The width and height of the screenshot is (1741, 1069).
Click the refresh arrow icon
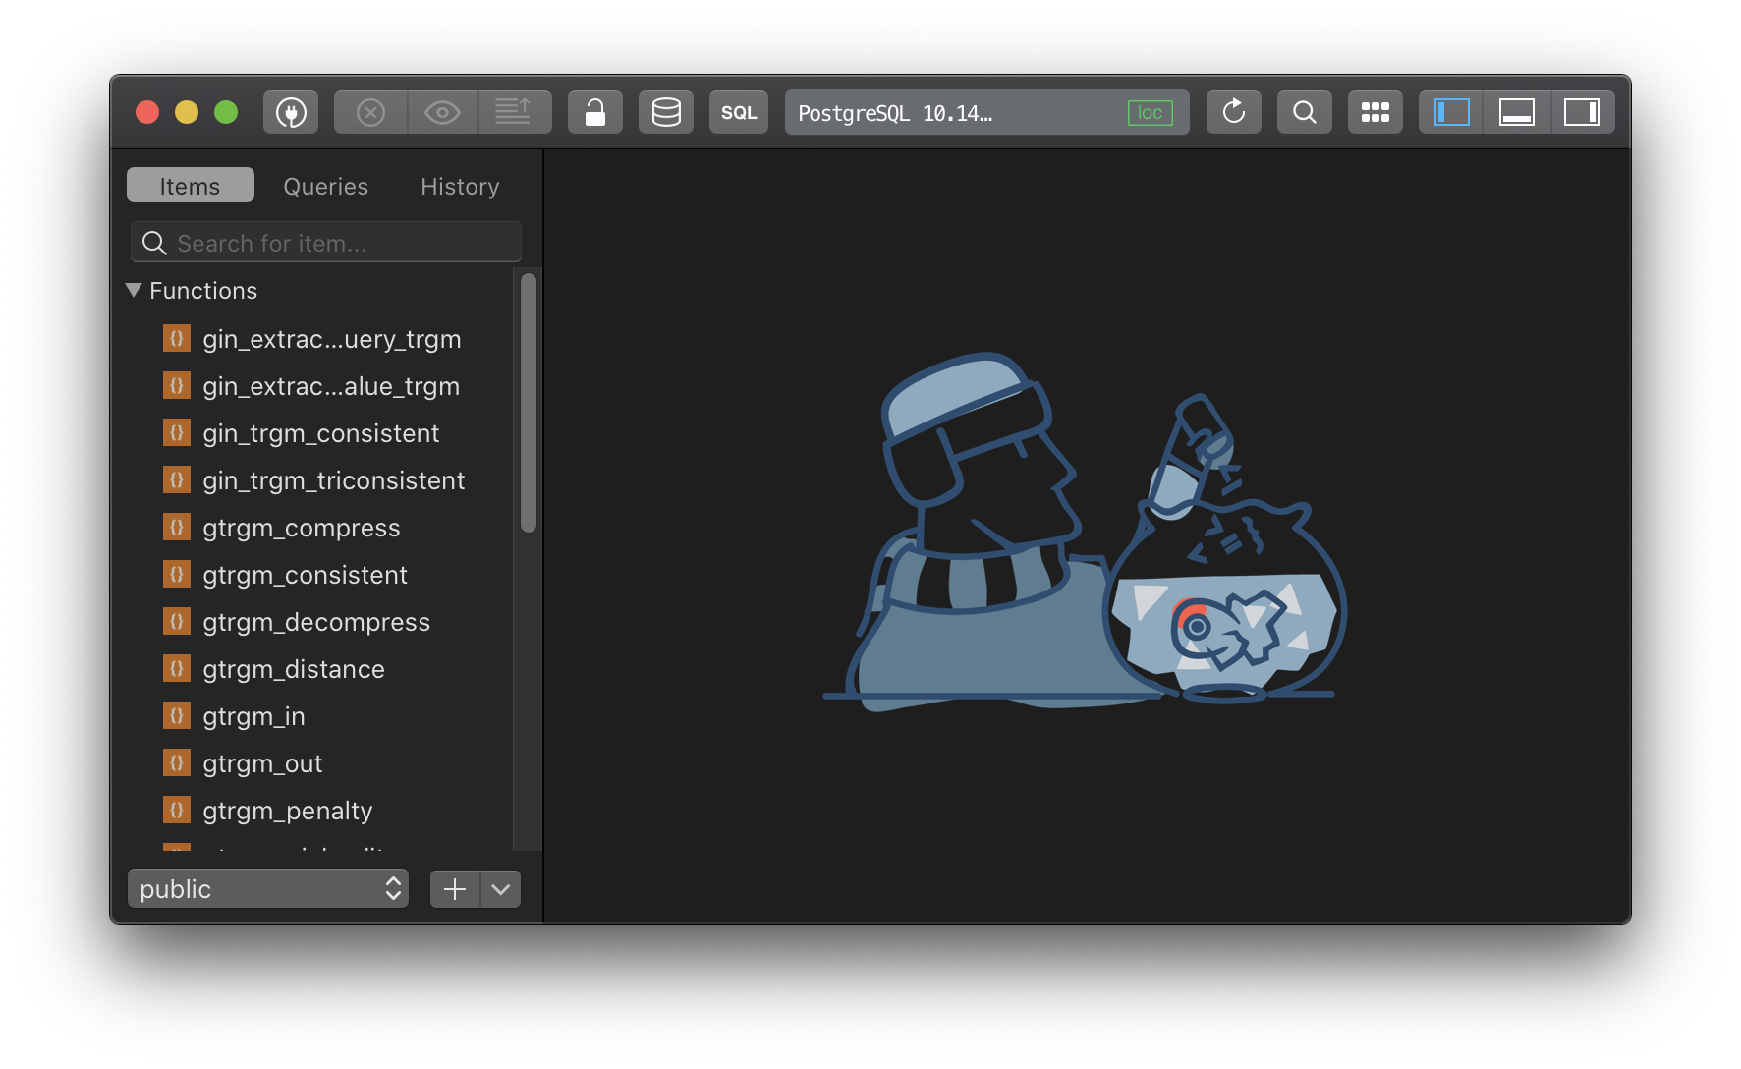point(1234,112)
